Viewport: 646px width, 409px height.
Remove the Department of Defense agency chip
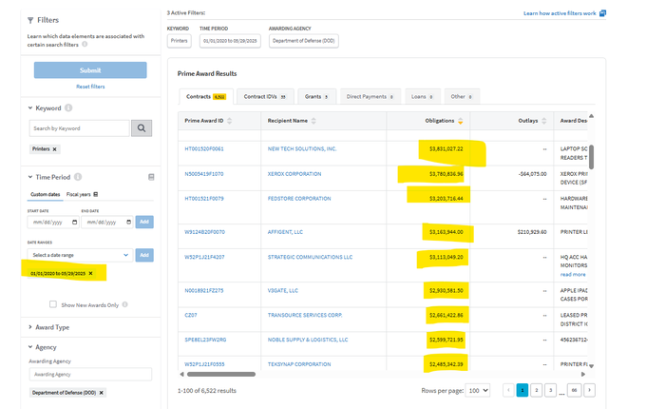tap(101, 392)
